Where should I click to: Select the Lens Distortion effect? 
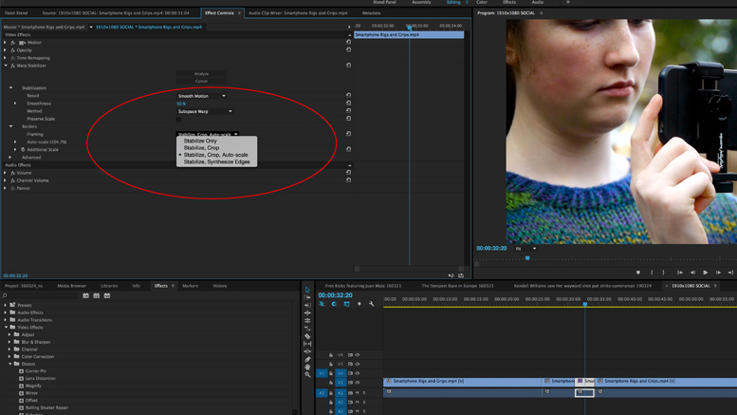(x=40, y=378)
